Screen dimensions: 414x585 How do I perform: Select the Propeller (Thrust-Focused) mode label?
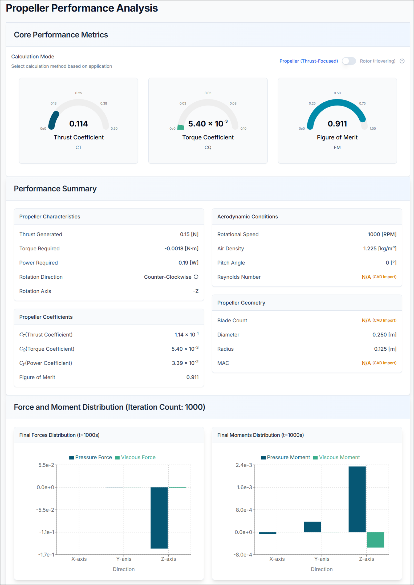(x=309, y=61)
